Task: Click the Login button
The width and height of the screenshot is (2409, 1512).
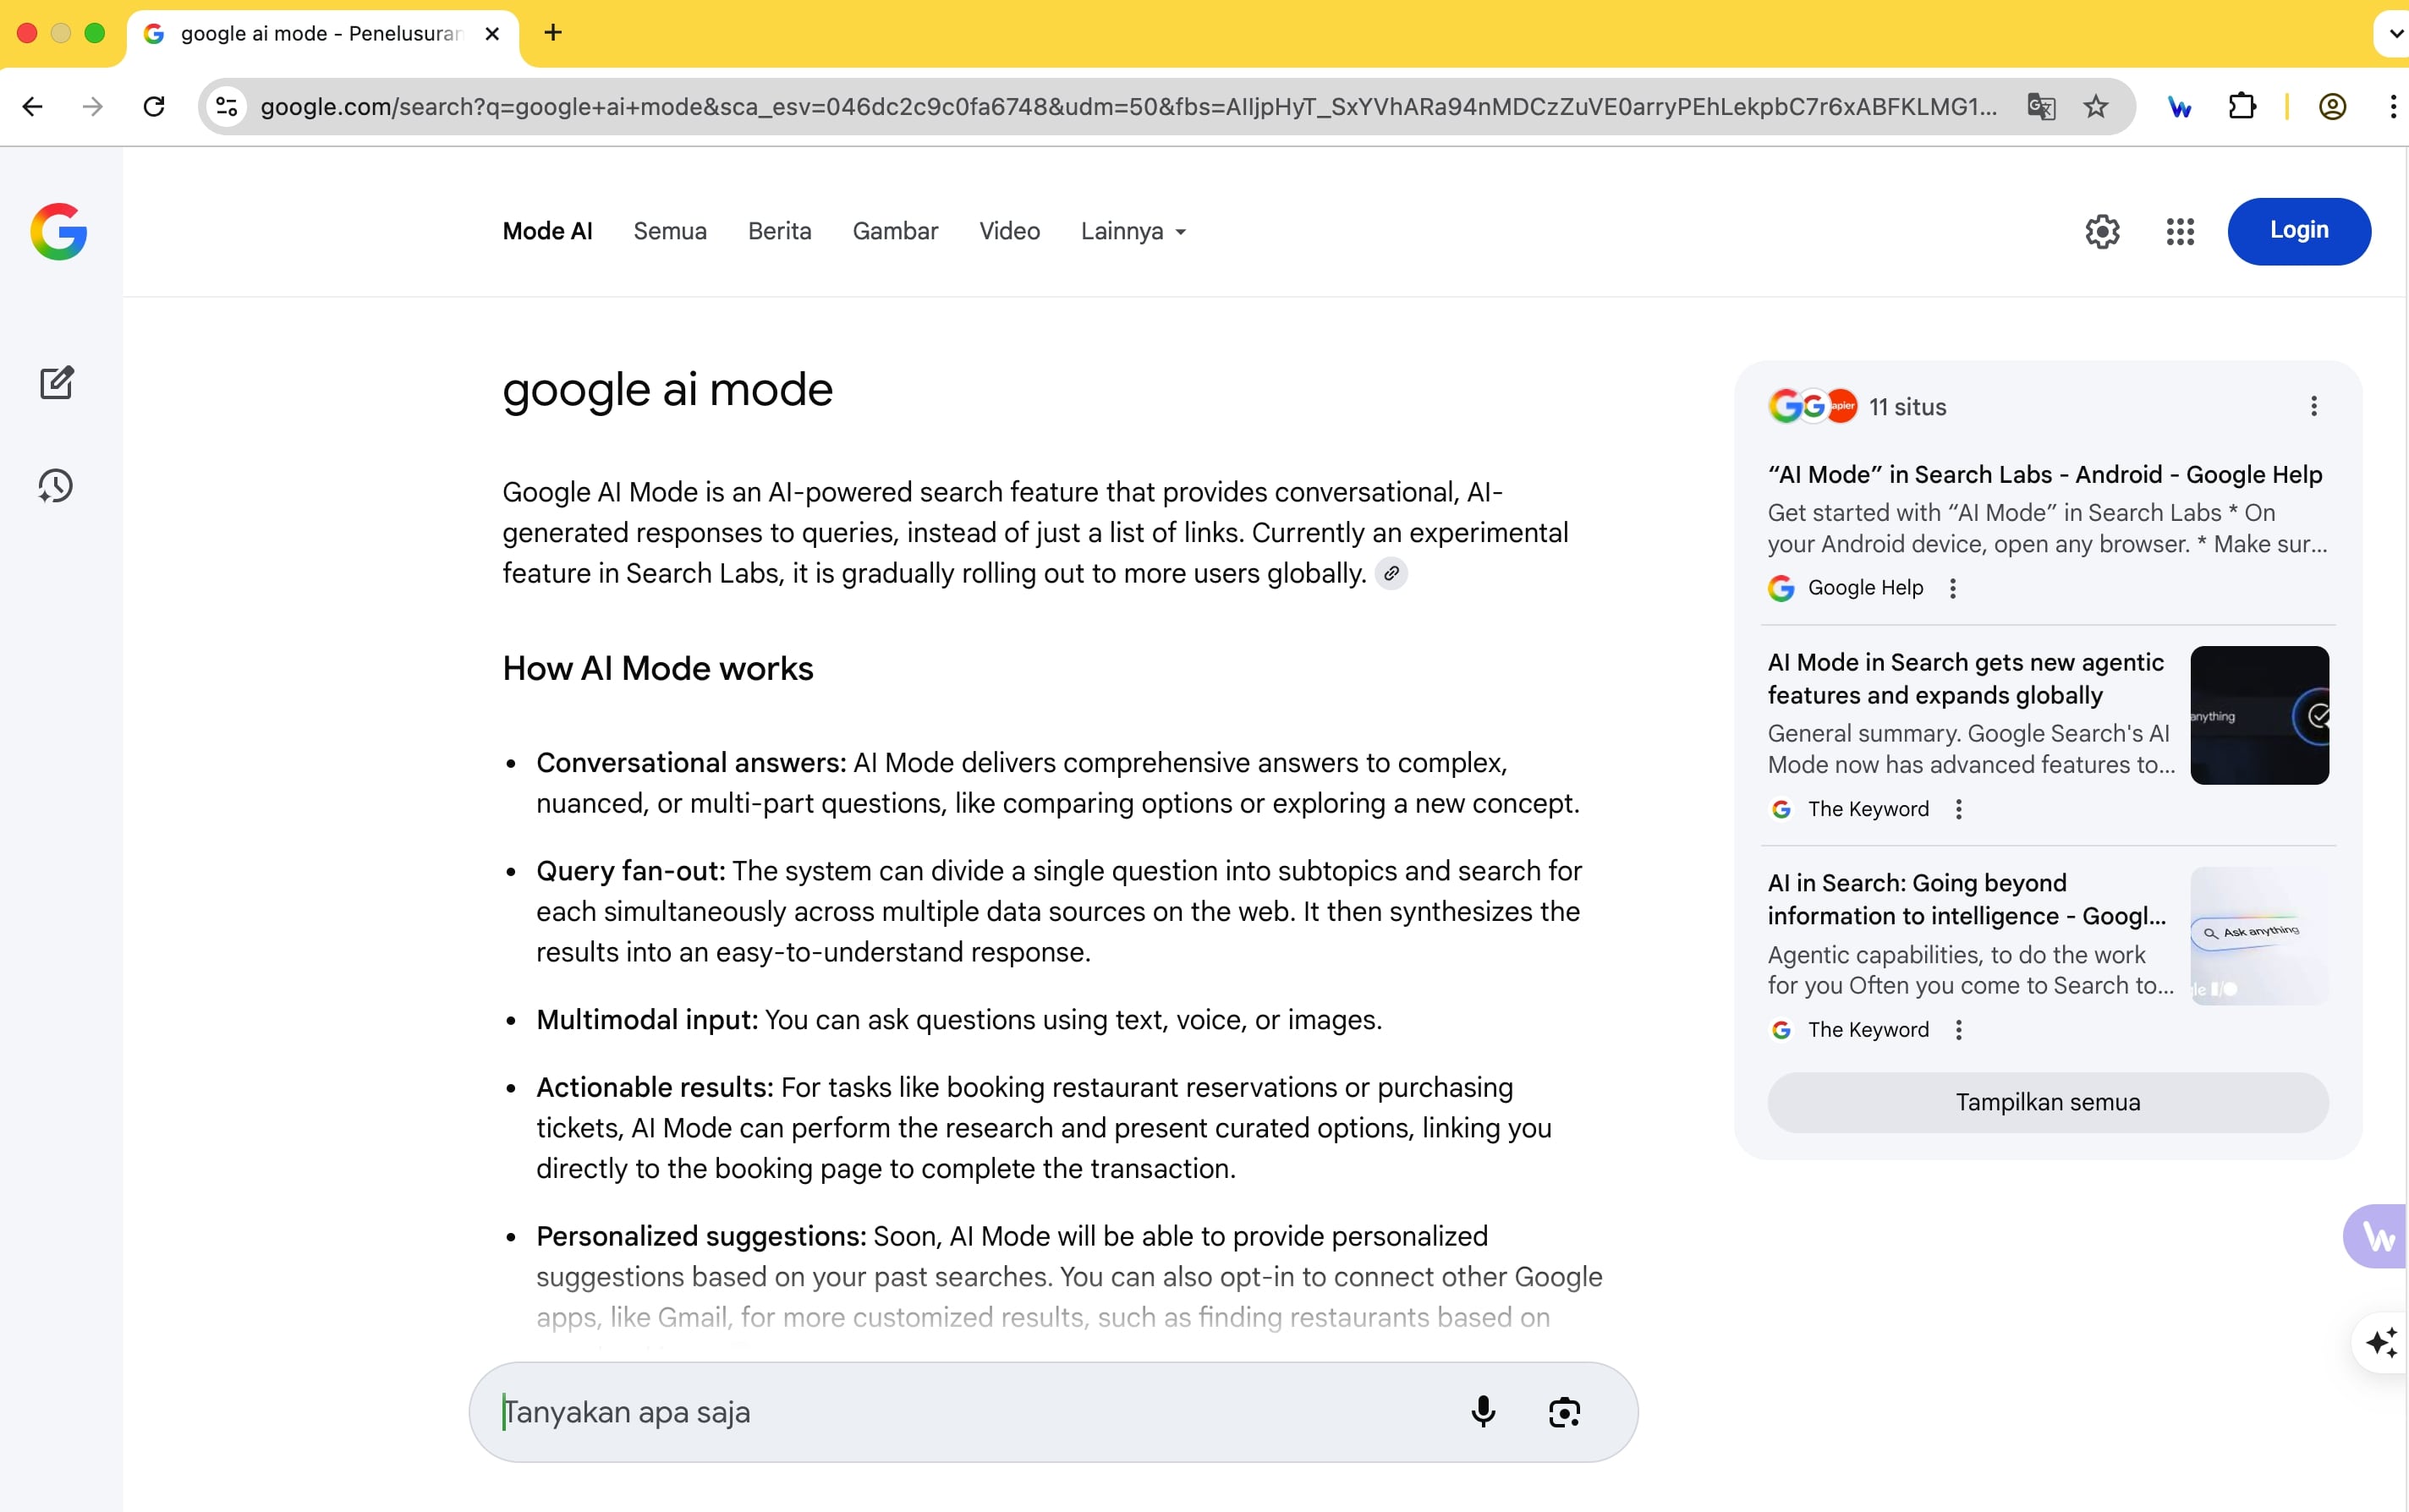Action: [2298, 231]
